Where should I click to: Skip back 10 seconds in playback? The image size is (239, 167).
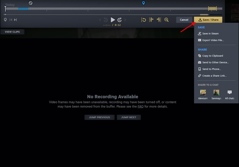(x=105, y=20)
